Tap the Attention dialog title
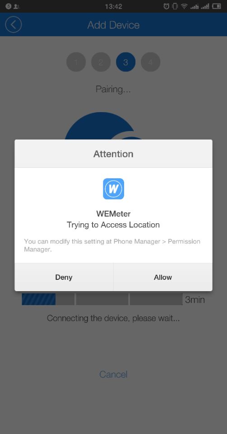 pos(113,154)
